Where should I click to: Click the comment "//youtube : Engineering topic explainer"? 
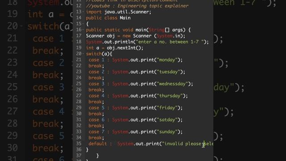[x=137, y=6]
